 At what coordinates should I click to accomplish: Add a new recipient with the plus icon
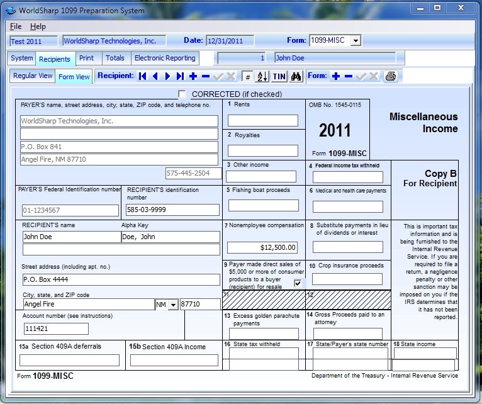click(x=193, y=76)
